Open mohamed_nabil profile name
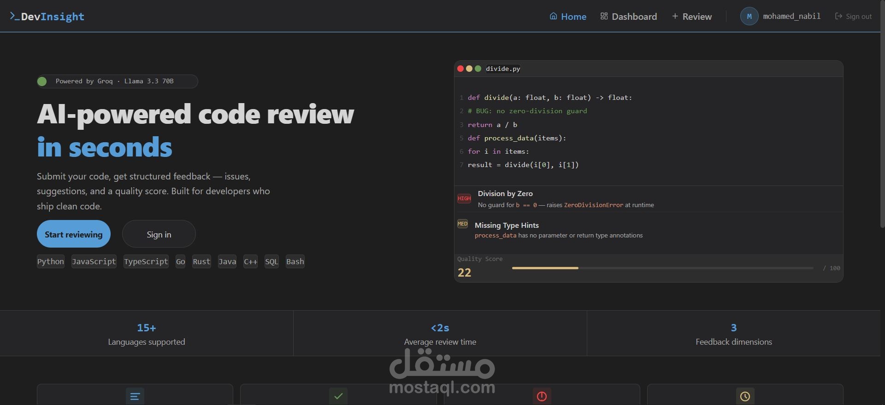Image resolution: width=885 pixels, height=405 pixels. click(x=791, y=16)
